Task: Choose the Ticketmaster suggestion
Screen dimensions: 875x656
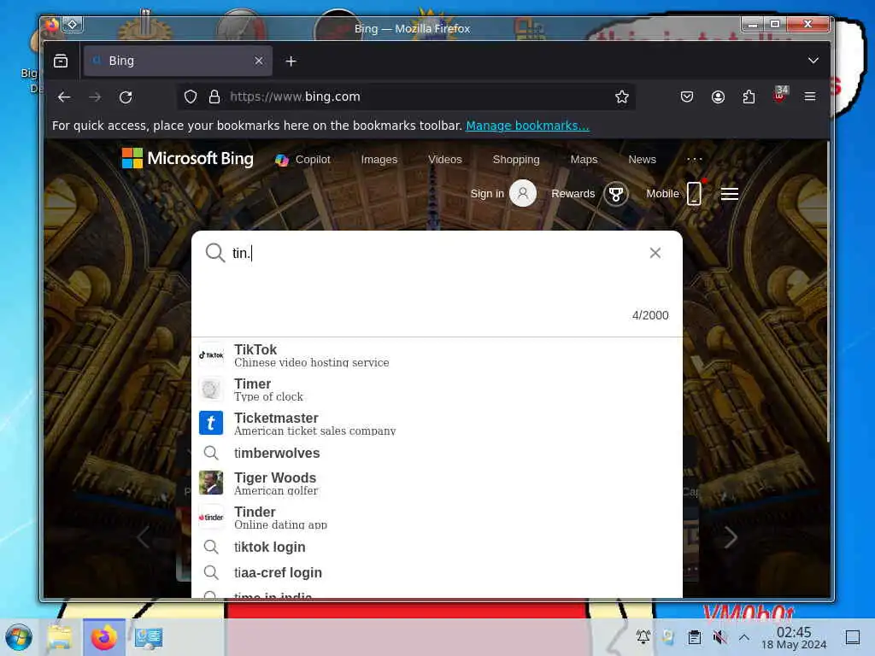Action: [437, 424]
